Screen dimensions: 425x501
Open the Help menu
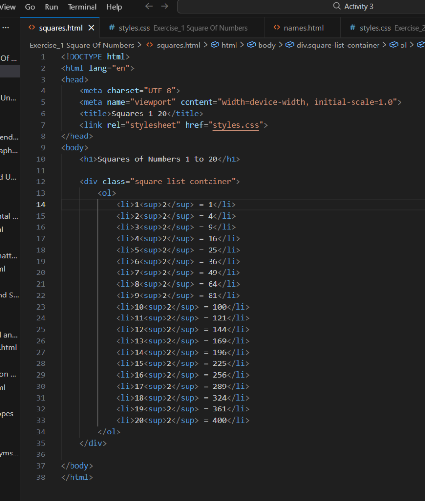(114, 7)
